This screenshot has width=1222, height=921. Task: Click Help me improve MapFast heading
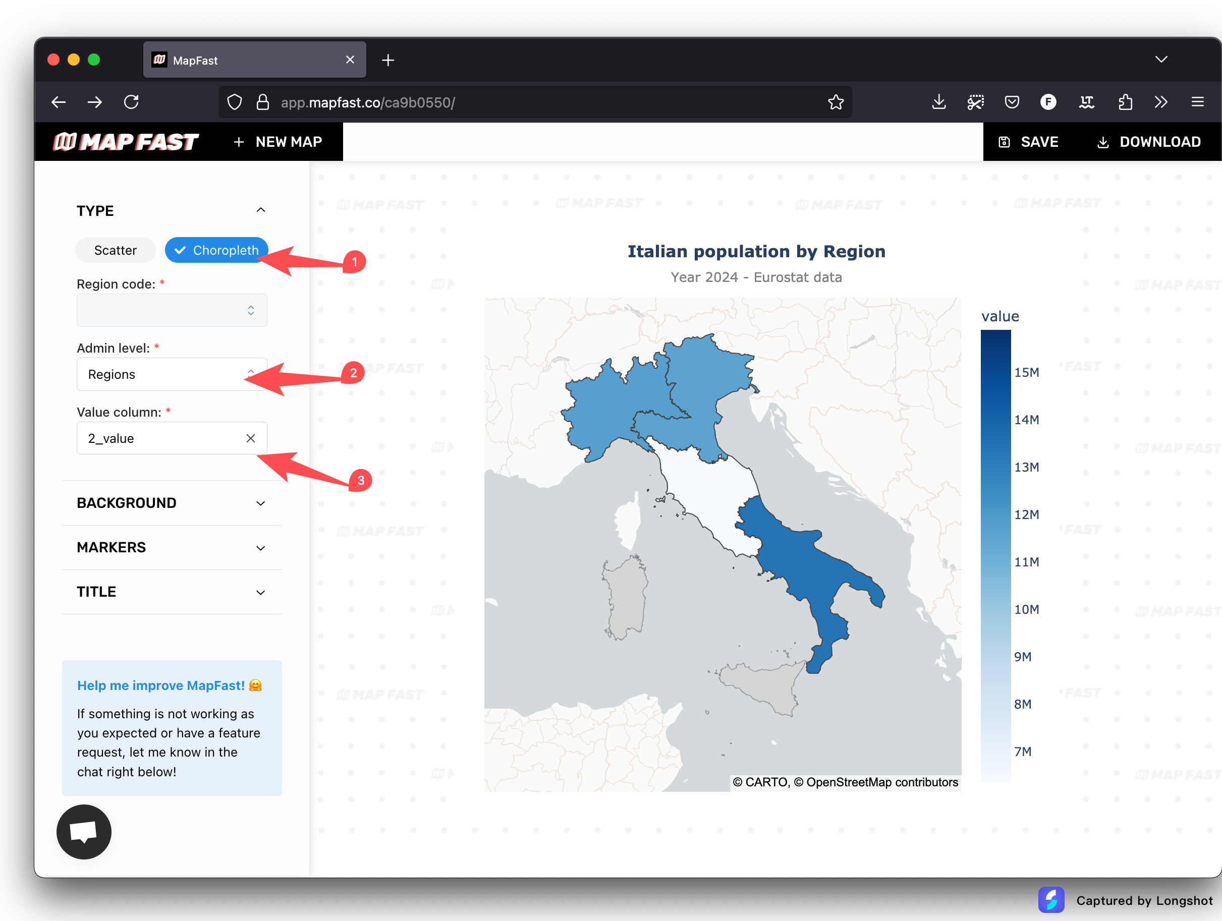click(170, 685)
